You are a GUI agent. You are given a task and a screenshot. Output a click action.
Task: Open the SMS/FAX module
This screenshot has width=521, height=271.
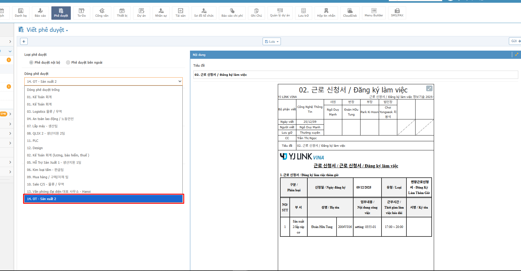(397, 13)
